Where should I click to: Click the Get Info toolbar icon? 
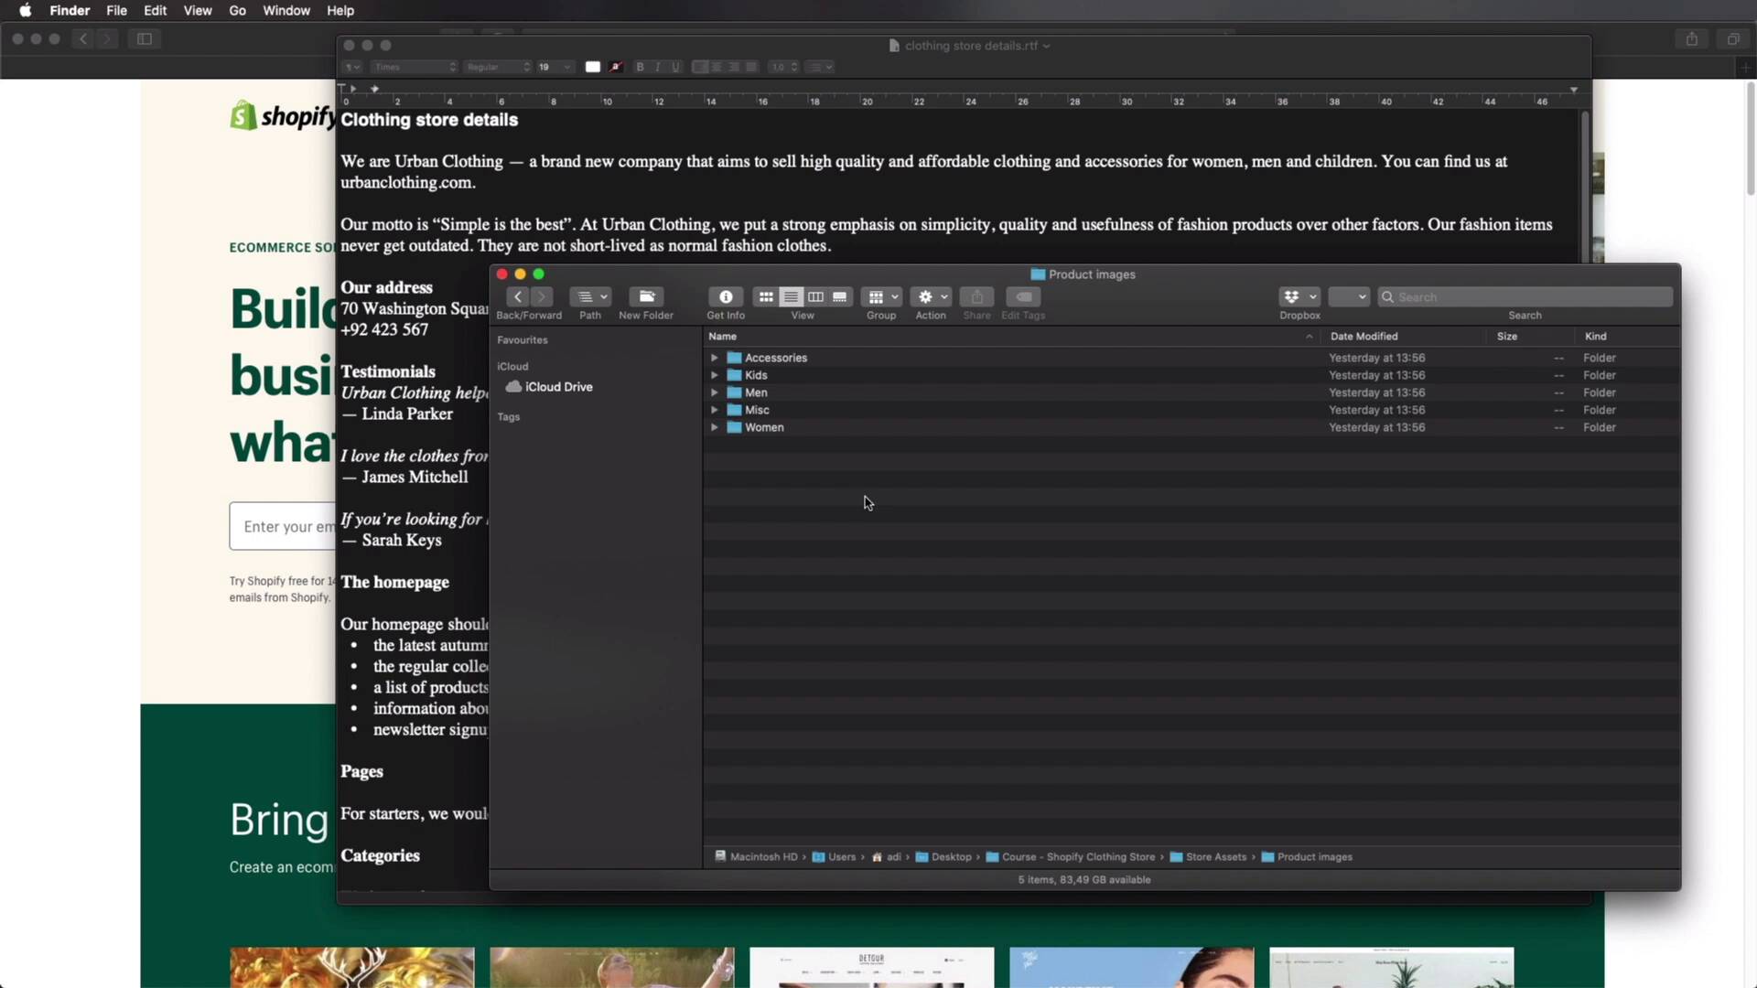coord(725,297)
